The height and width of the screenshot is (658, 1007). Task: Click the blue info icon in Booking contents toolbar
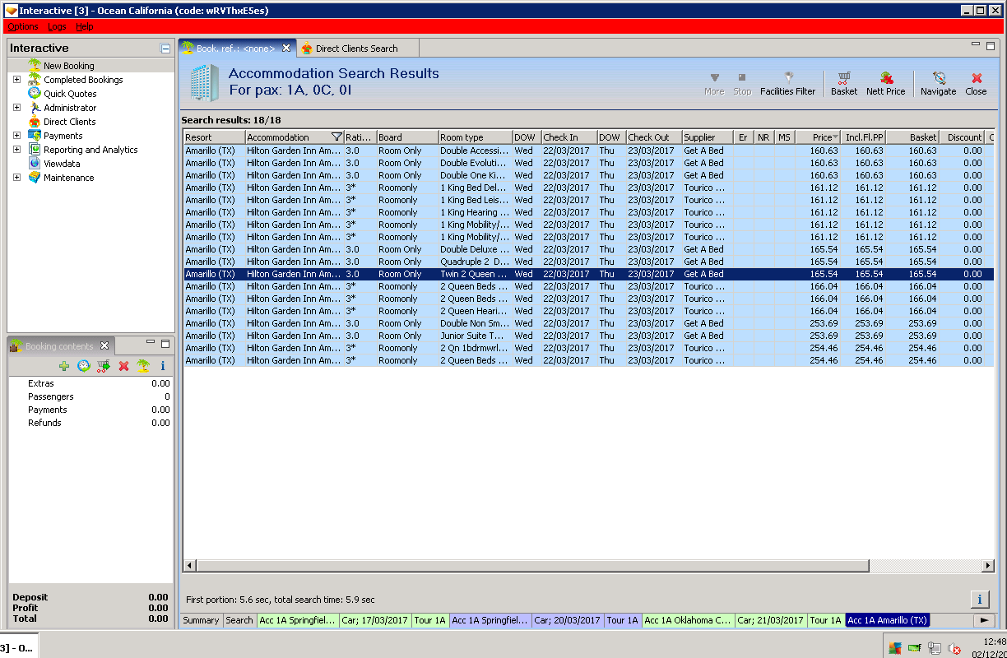tap(163, 366)
